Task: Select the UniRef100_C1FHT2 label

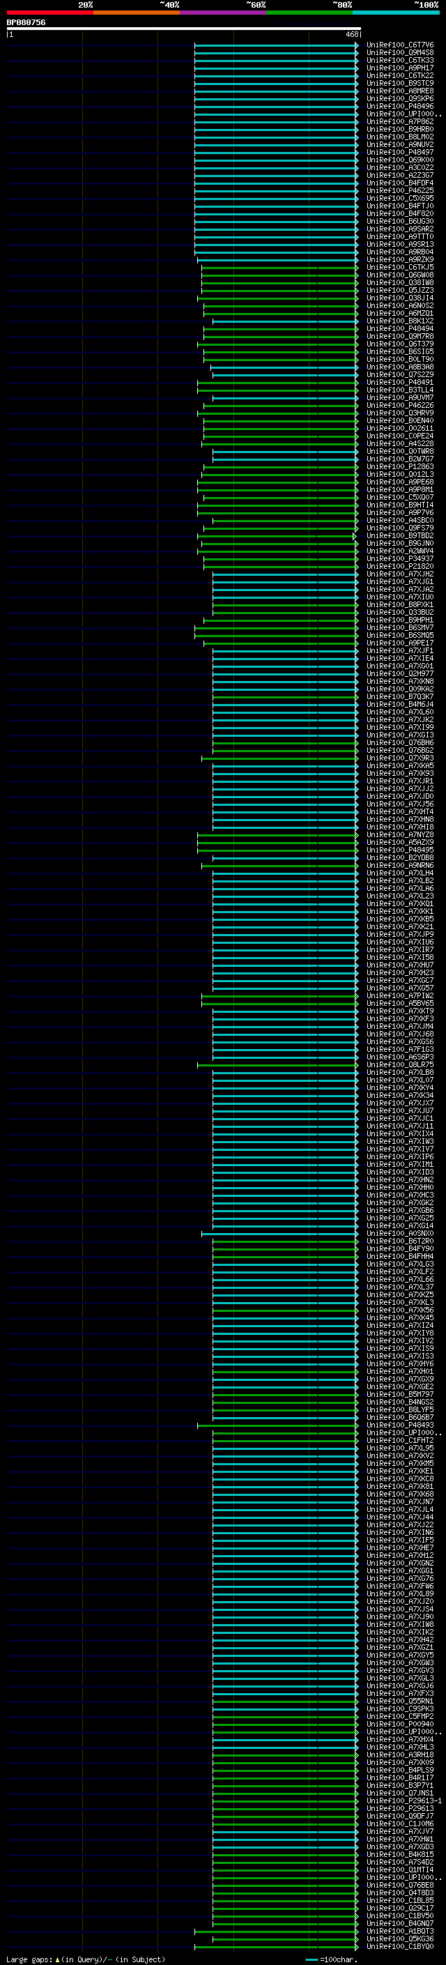Action: point(400,1440)
